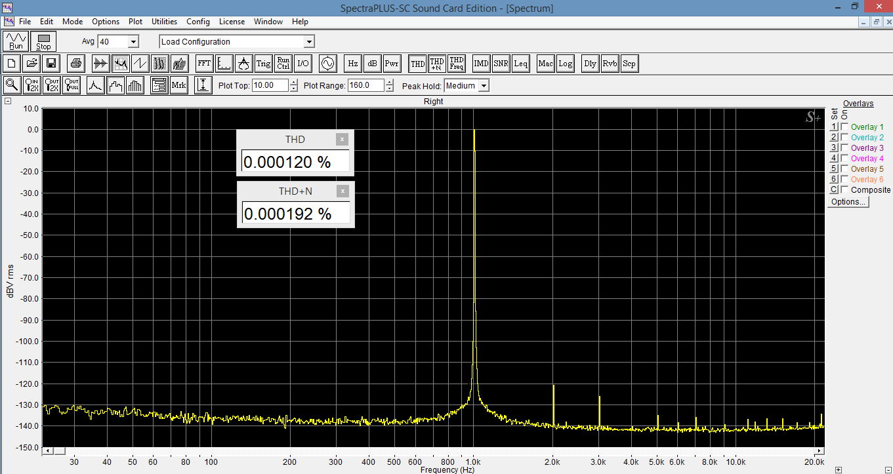Toggle the Spectrum view icon
The height and width of the screenshot is (474, 893).
coord(120,64)
